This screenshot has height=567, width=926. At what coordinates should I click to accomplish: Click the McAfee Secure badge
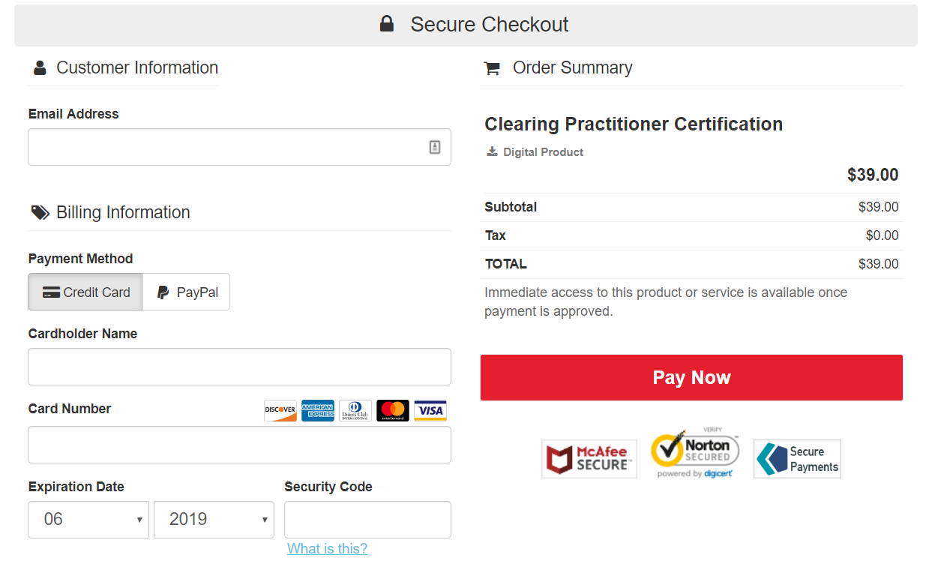pos(589,459)
